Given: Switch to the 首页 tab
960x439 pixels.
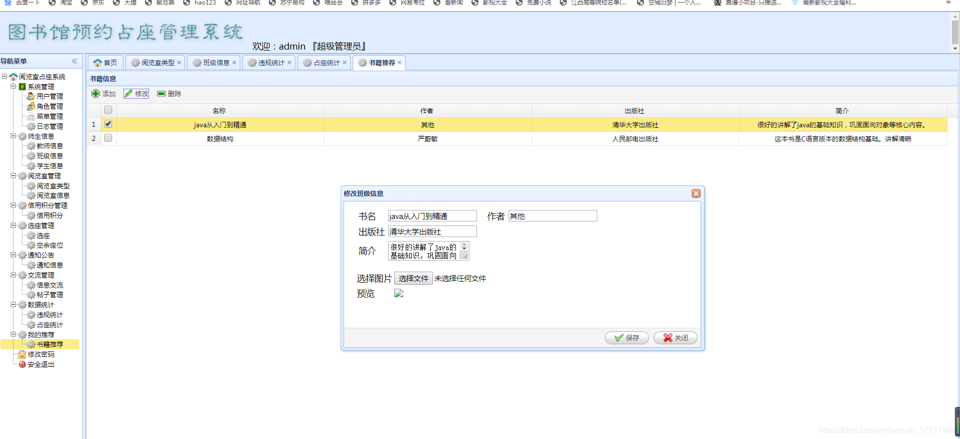Looking at the screenshot, I should (105, 63).
